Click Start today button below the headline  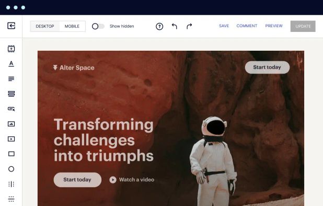77,180
